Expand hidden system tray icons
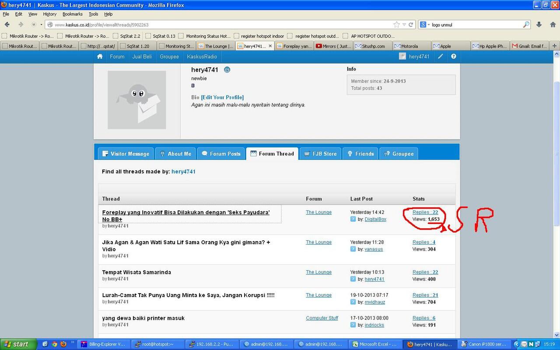Image resolution: width=560 pixels, height=350 pixels. 516,344
